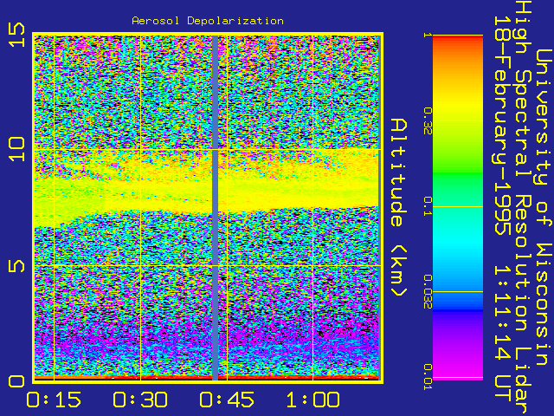The height and width of the screenshot is (416, 554).
Task: Click the red surface band at plot bottom
Action: coord(206,378)
